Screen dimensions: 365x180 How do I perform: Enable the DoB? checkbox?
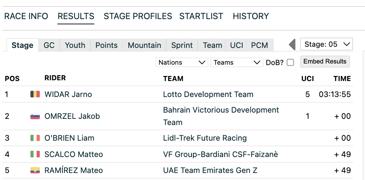pos(290,62)
